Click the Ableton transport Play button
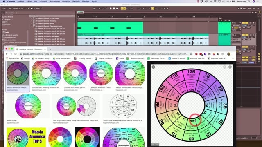Screen dimensions: 262x147 pyautogui.click(x=111, y=9)
